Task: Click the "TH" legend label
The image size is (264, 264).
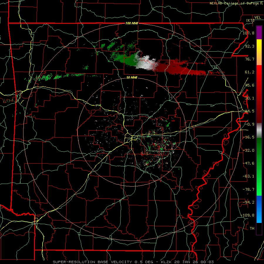Action: pyautogui.click(x=252, y=229)
